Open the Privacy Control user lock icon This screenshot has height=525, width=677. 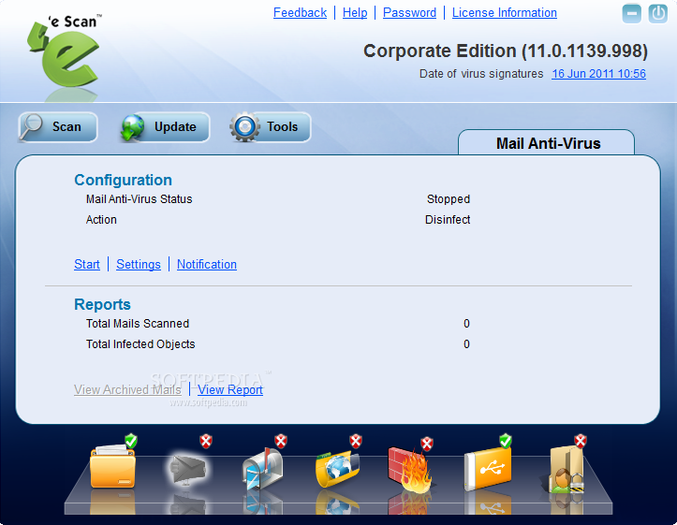[566, 470]
